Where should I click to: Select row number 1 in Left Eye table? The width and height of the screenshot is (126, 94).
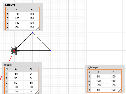point(8,14)
